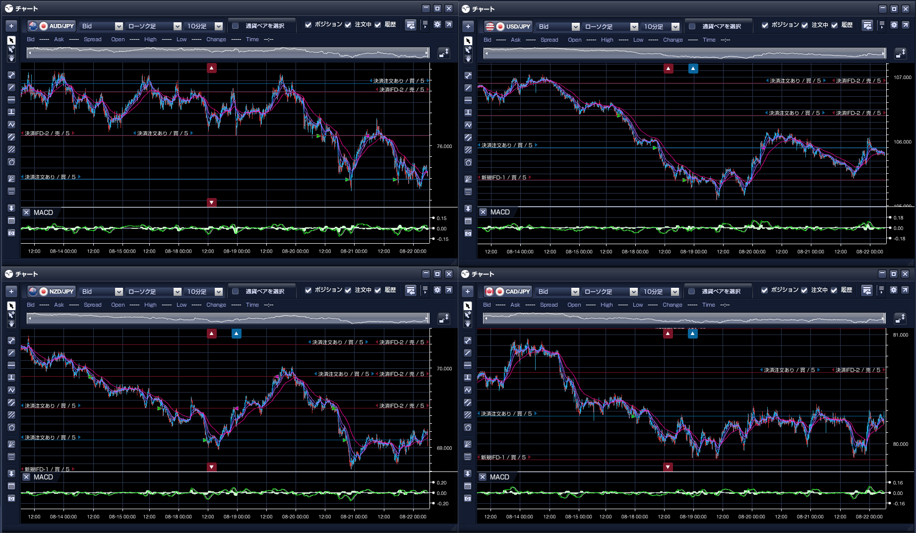Choose the zigzag polyline tool in AUD/JPY chart
Screen dimensions: 916x533
(11, 125)
